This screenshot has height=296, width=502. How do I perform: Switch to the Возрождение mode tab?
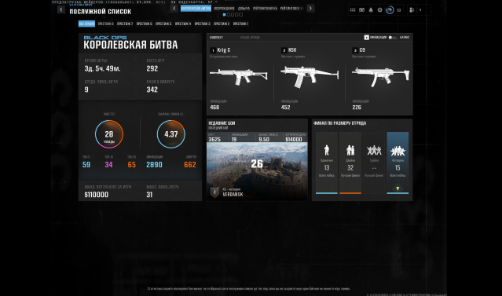tap(224, 9)
